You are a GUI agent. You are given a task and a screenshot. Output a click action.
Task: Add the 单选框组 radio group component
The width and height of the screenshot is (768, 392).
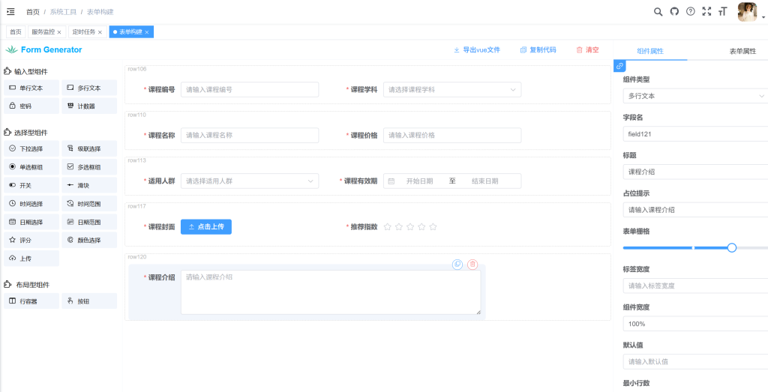pyautogui.click(x=31, y=166)
